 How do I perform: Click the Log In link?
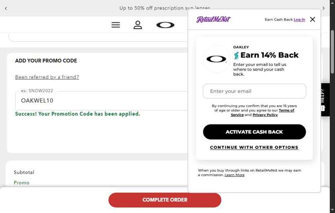click(299, 20)
